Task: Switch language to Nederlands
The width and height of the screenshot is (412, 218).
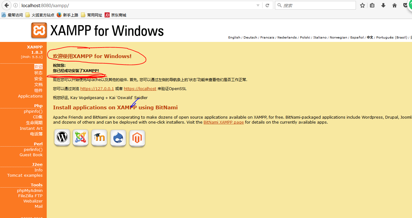Action: click(287, 37)
